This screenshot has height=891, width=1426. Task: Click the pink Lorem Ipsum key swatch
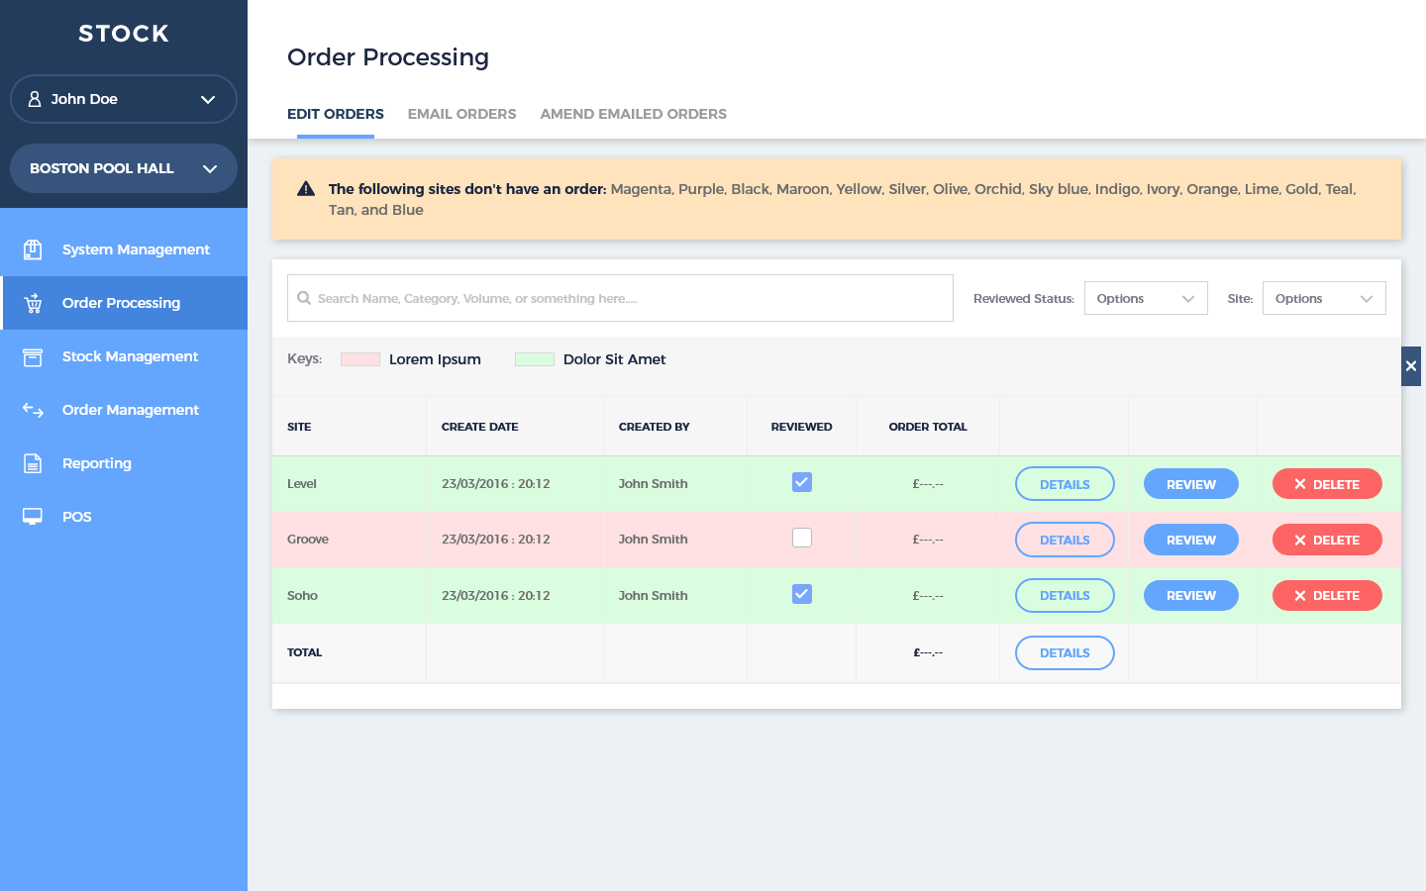[x=360, y=359]
